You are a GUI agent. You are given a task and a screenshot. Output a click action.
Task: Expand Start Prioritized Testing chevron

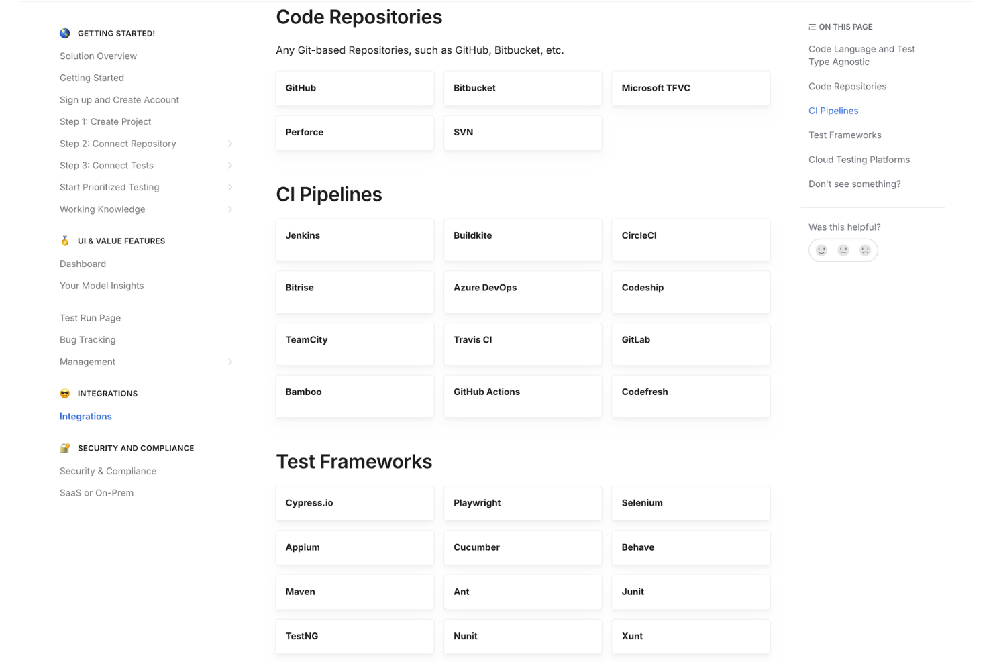tap(230, 187)
